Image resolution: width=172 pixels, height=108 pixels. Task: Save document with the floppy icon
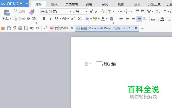tap(9, 28)
